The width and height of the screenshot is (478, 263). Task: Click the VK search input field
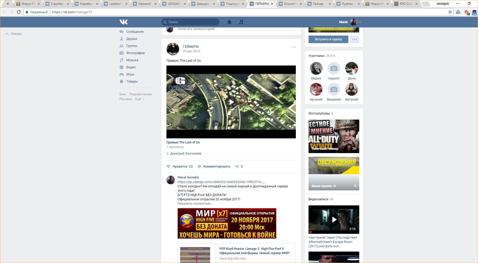(191, 22)
